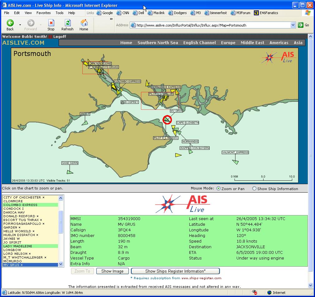Click the Logoff link
This screenshot has height=297, width=315.
point(60,37)
